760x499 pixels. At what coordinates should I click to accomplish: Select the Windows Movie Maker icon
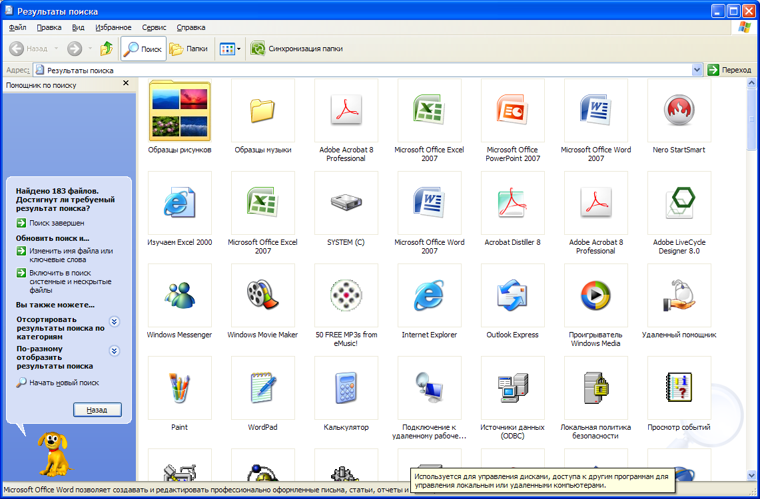(x=263, y=295)
